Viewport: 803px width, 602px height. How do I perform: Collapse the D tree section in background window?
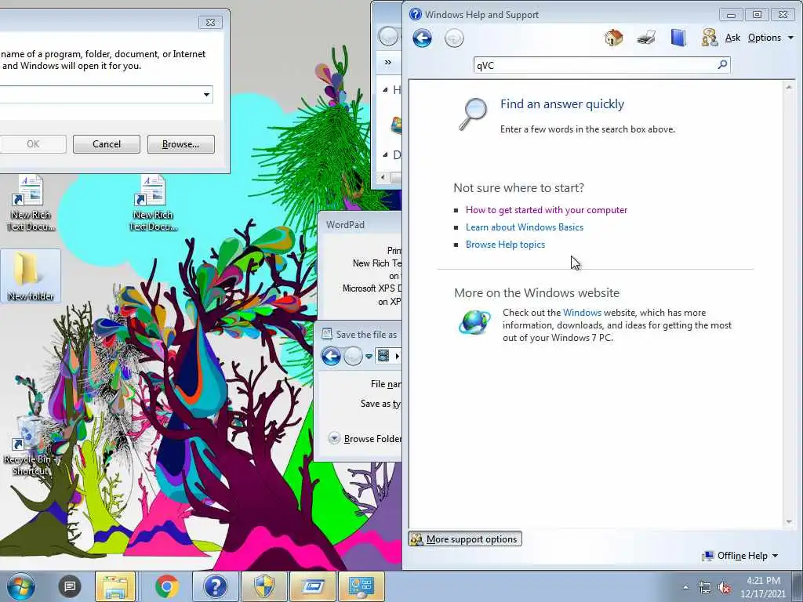point(385,154)
